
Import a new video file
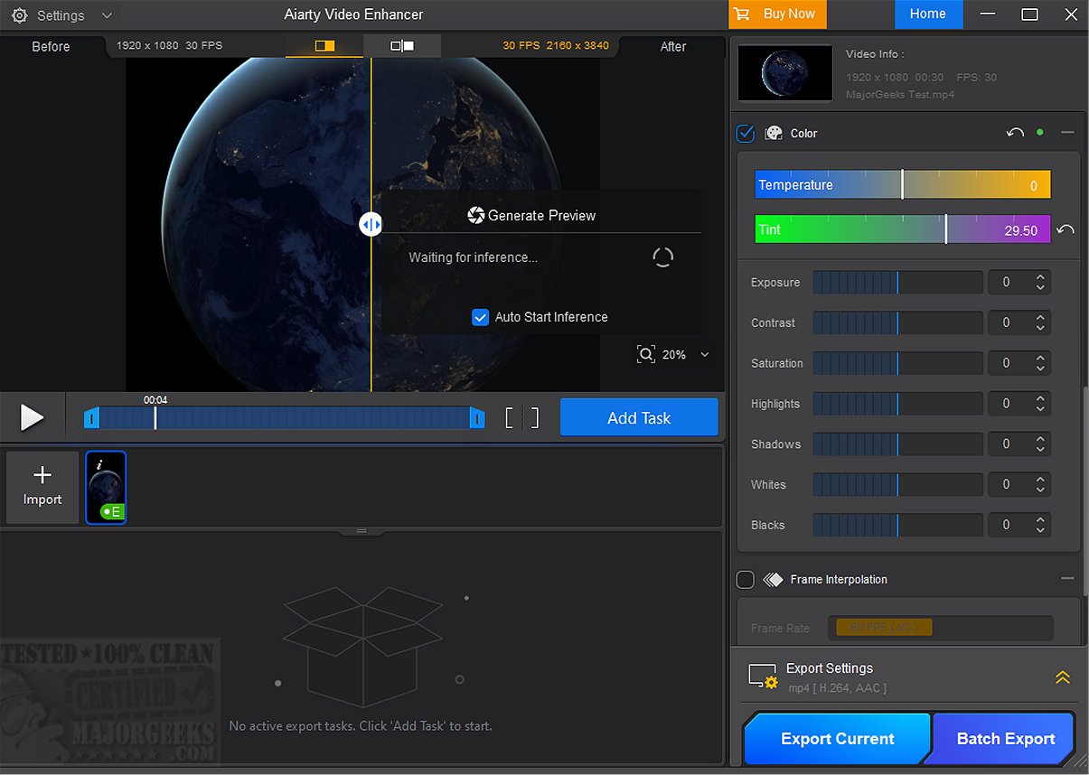point(42,487)
